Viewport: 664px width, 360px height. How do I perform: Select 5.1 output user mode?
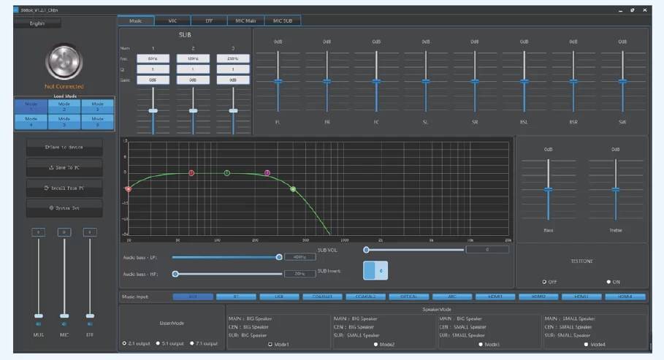point(158,343)
